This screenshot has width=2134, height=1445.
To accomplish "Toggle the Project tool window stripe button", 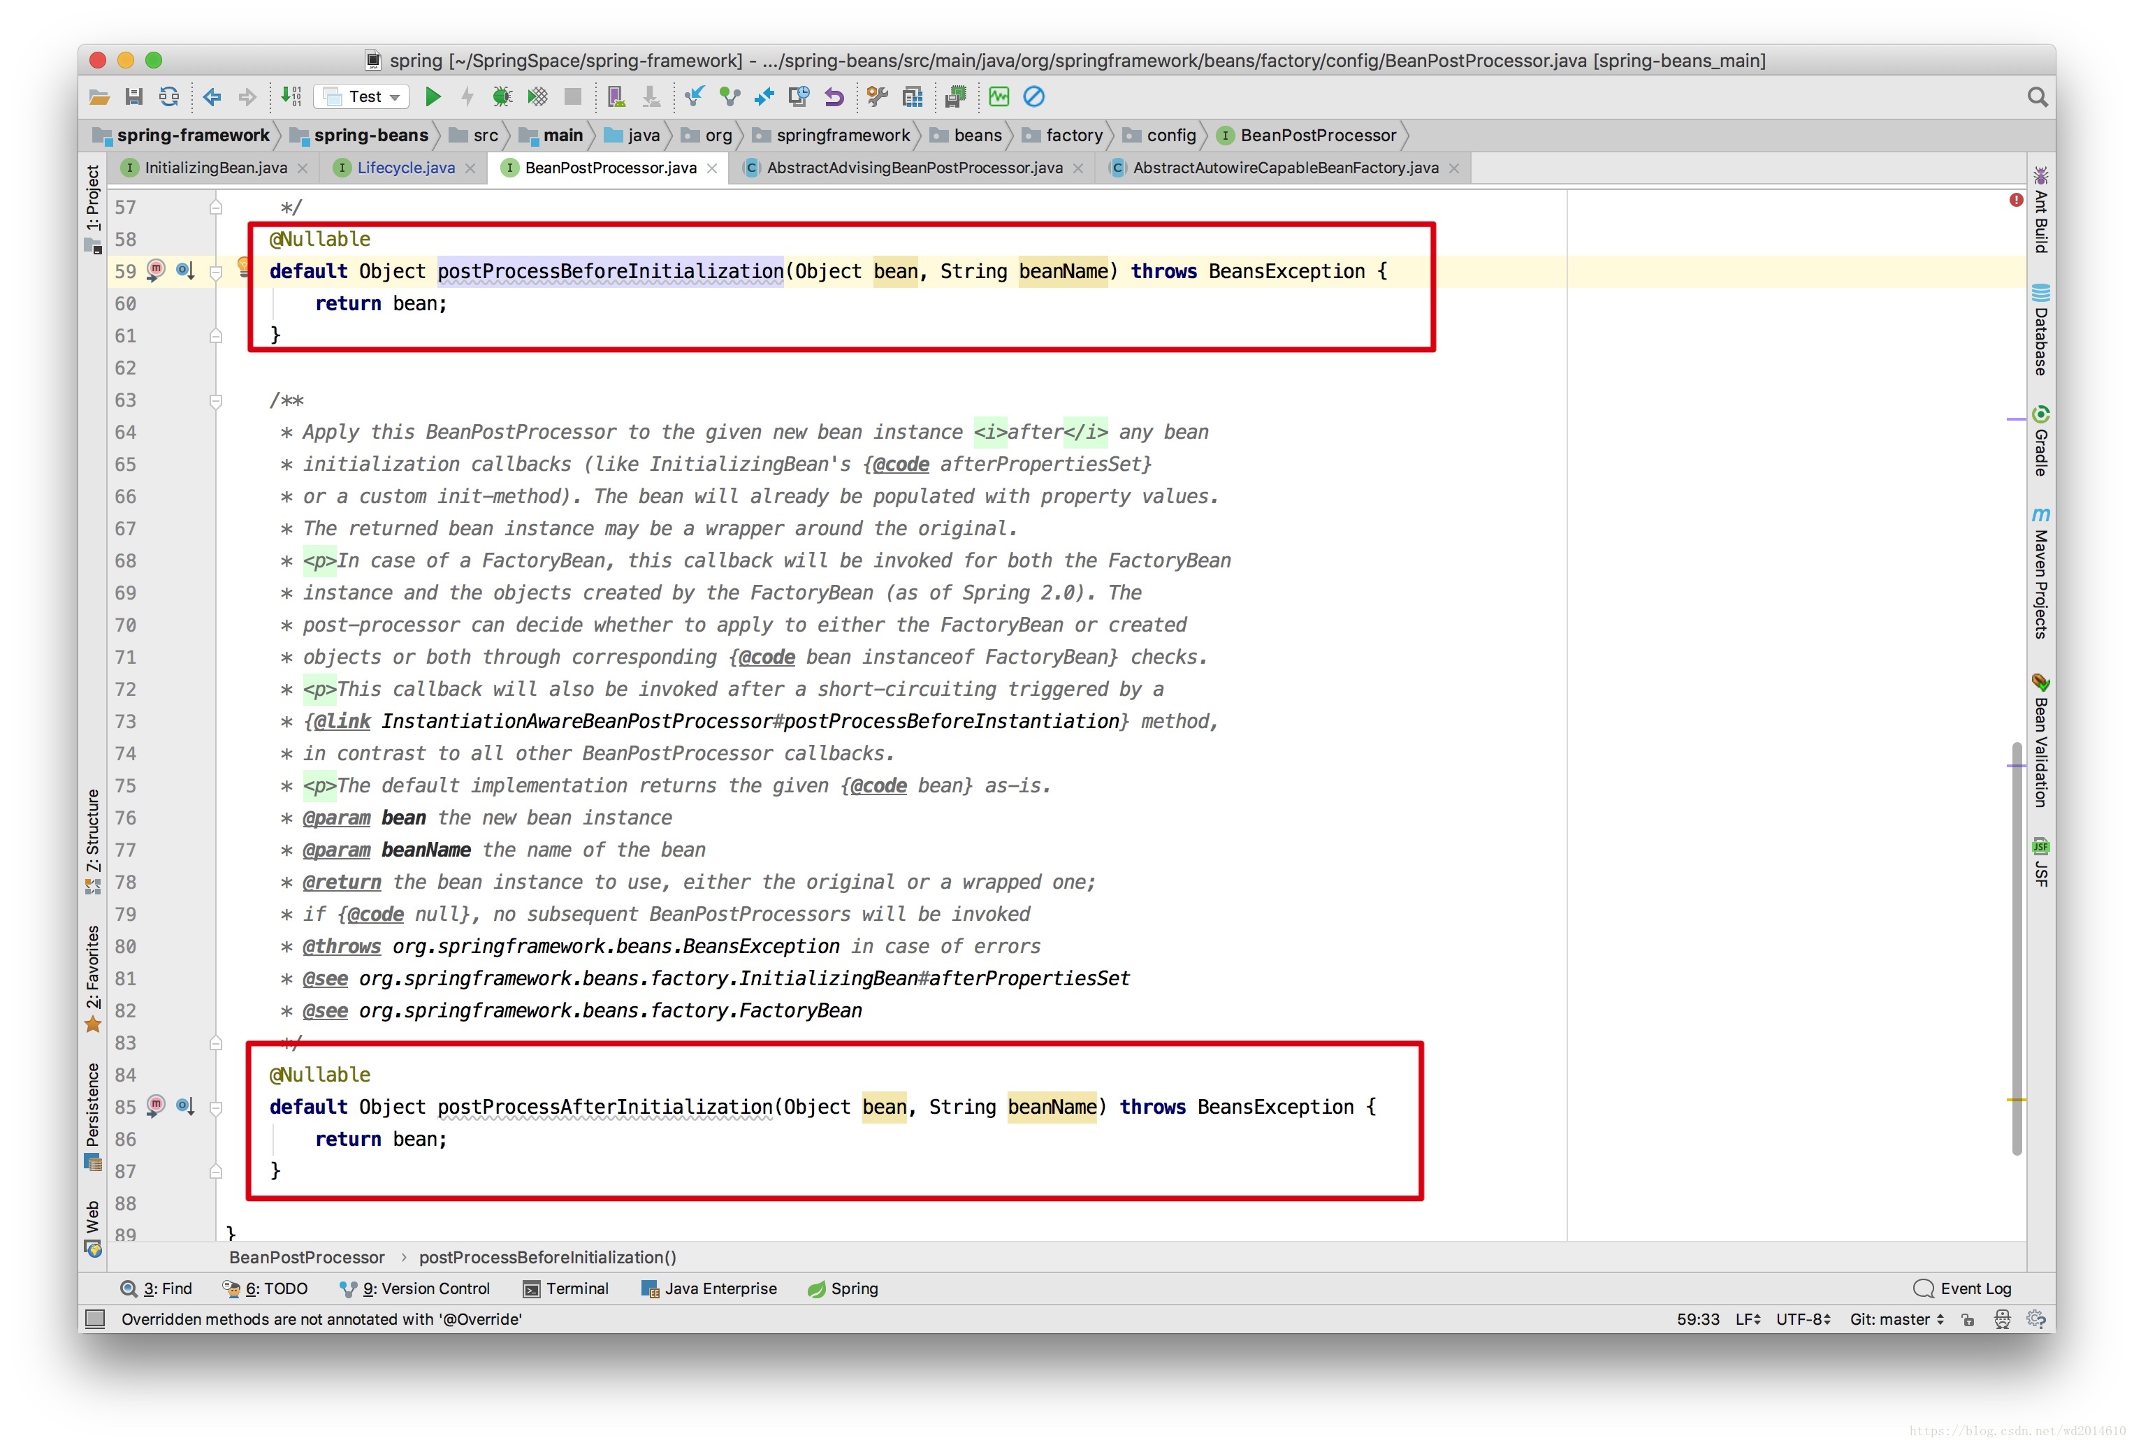I will 93,208.
